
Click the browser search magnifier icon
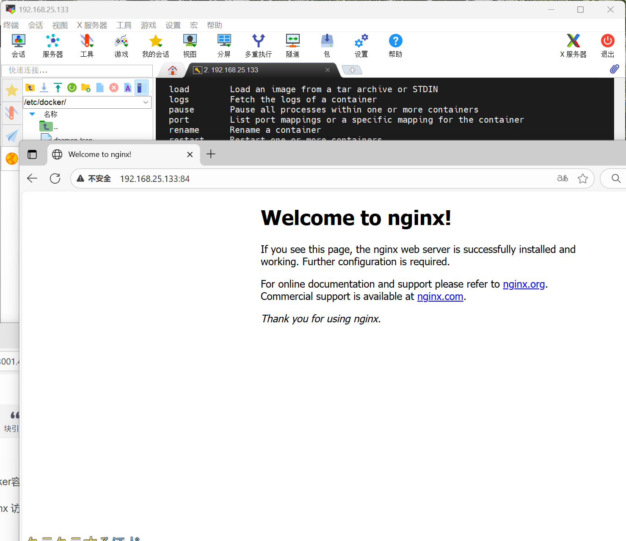pos(616,179)
